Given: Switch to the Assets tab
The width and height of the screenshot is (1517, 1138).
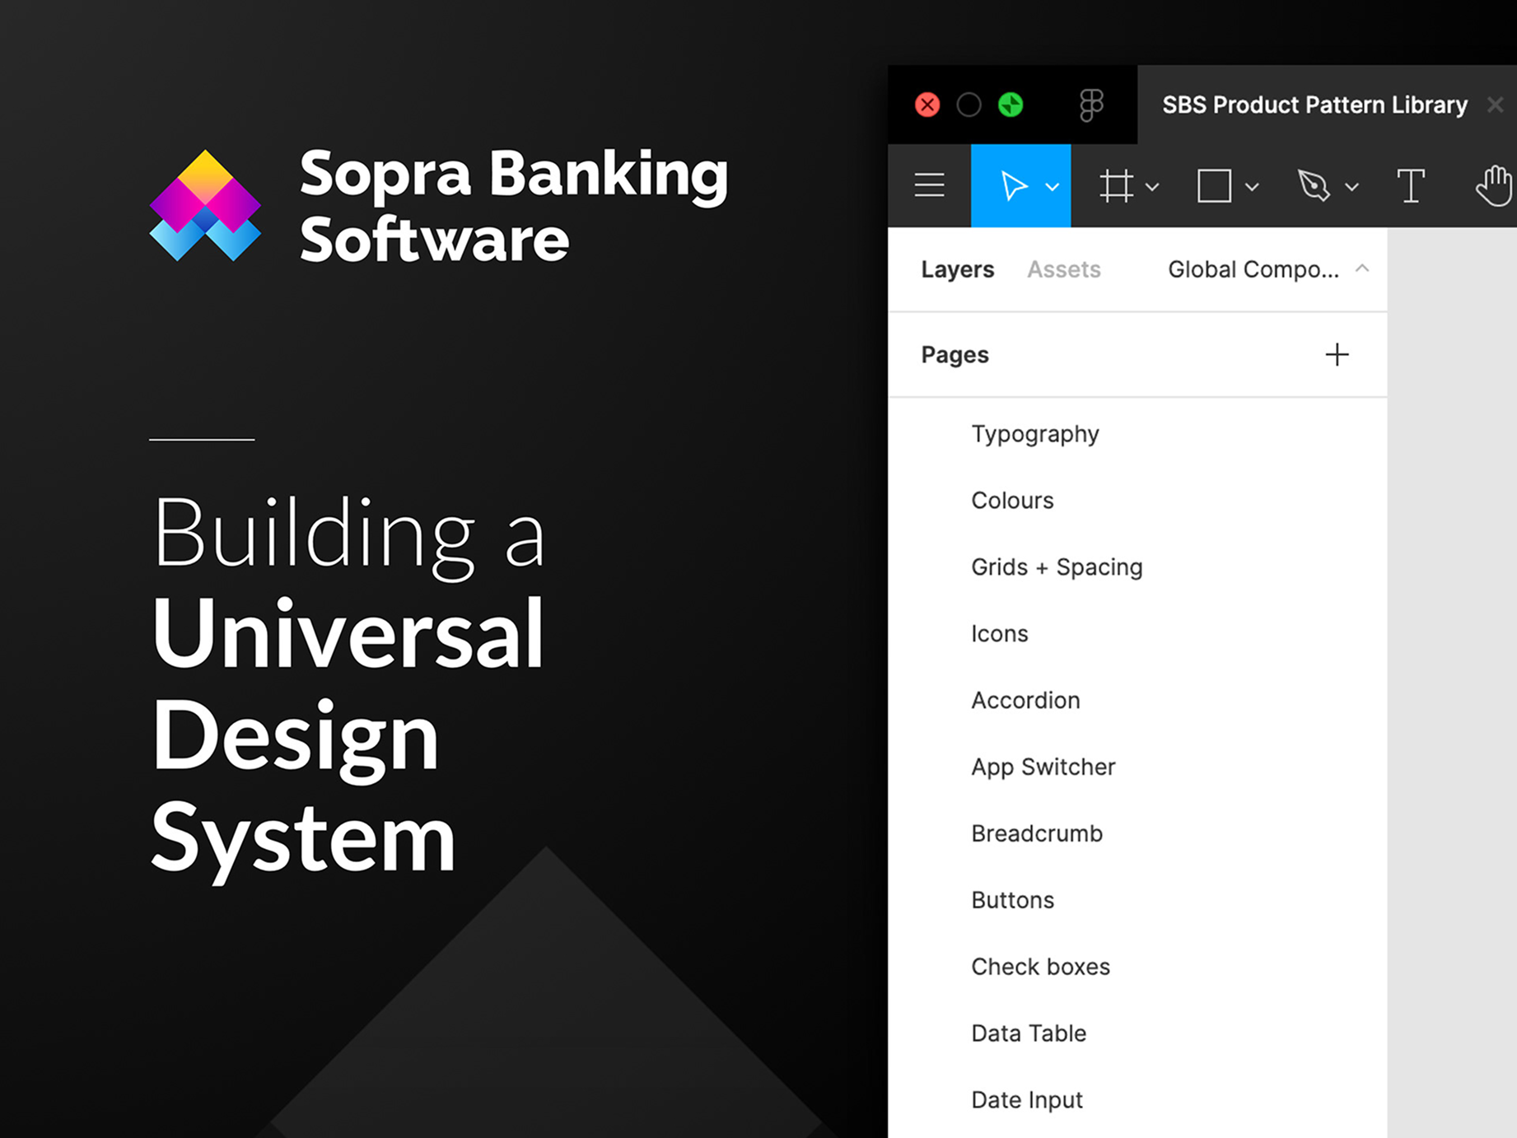Looking at the screenshot, I should pos(1063,269).
